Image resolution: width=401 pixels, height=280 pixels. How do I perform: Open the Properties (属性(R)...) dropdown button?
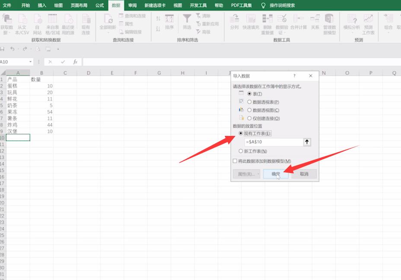(247, 174)
